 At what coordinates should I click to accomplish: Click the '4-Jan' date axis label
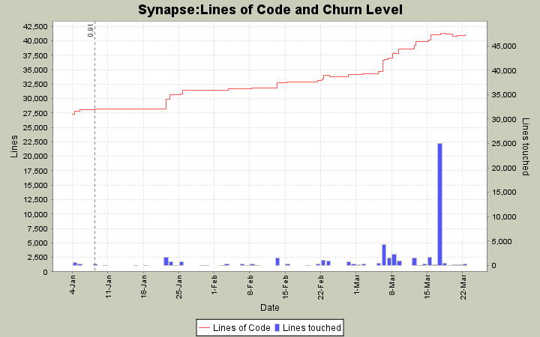pos(73,285)
